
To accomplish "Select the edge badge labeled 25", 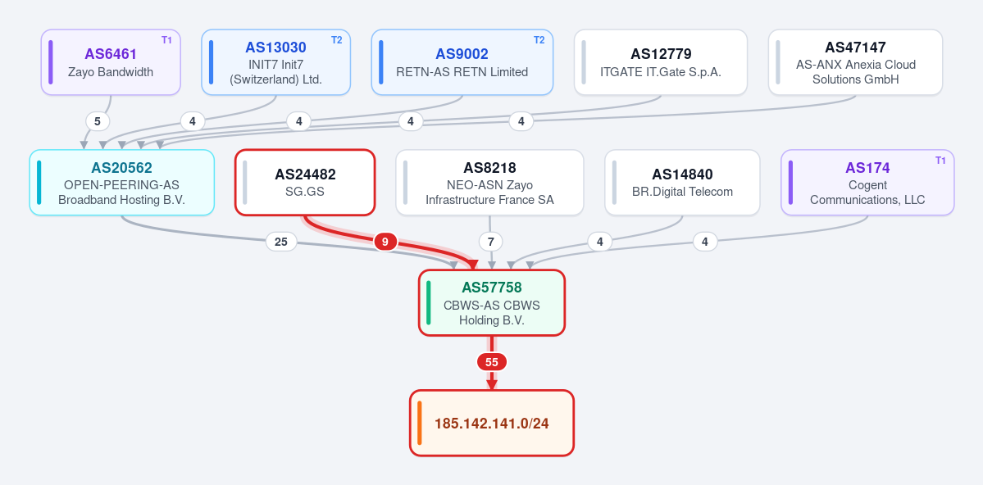I will 281,241.
